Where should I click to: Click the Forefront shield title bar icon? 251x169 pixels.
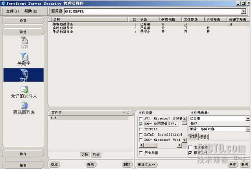coord(3,3)
